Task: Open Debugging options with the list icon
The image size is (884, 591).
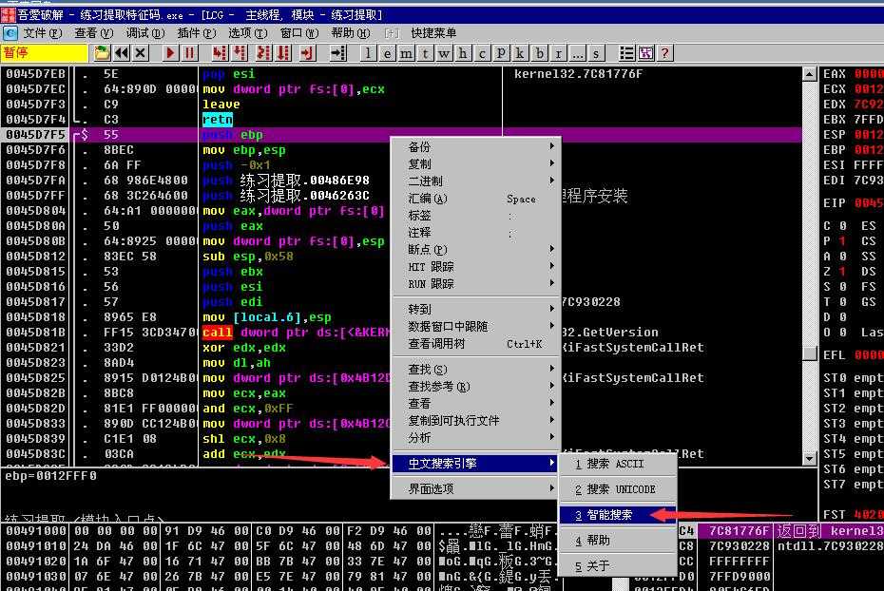Action: point(626,53)
